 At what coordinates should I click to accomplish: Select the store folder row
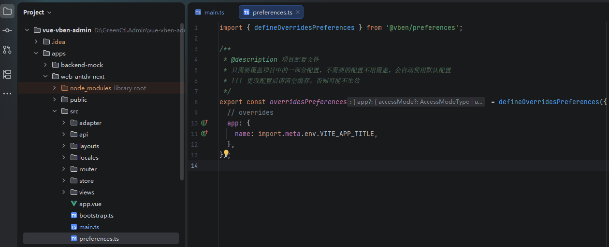click(101, 180)
